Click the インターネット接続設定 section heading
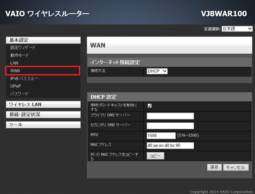 [x=115, y=62]
